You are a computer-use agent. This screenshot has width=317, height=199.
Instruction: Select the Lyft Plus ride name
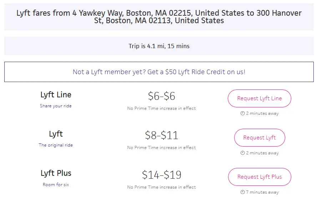pyautogui.click(x=56, y=173)
